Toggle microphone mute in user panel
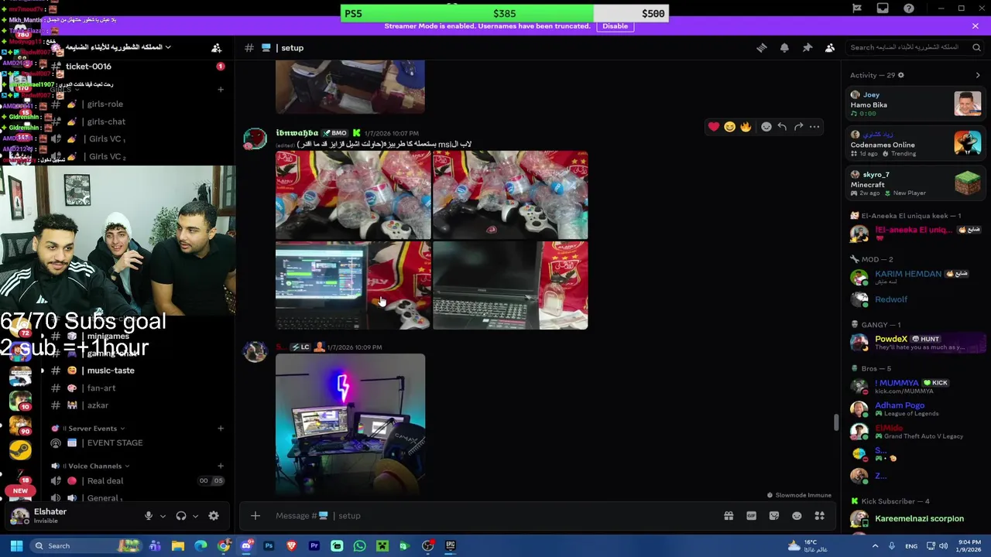Viewport: 991px width, 557px height. tap(149, 516)
